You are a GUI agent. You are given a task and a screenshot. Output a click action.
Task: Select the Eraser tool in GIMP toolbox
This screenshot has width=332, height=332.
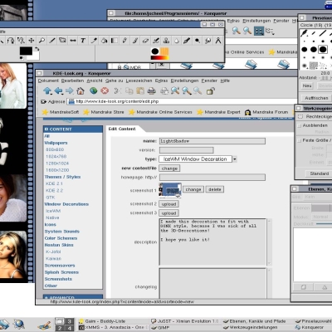(x=145, y=41)
